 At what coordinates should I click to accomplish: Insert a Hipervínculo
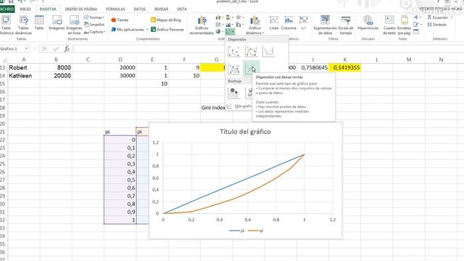368,22
